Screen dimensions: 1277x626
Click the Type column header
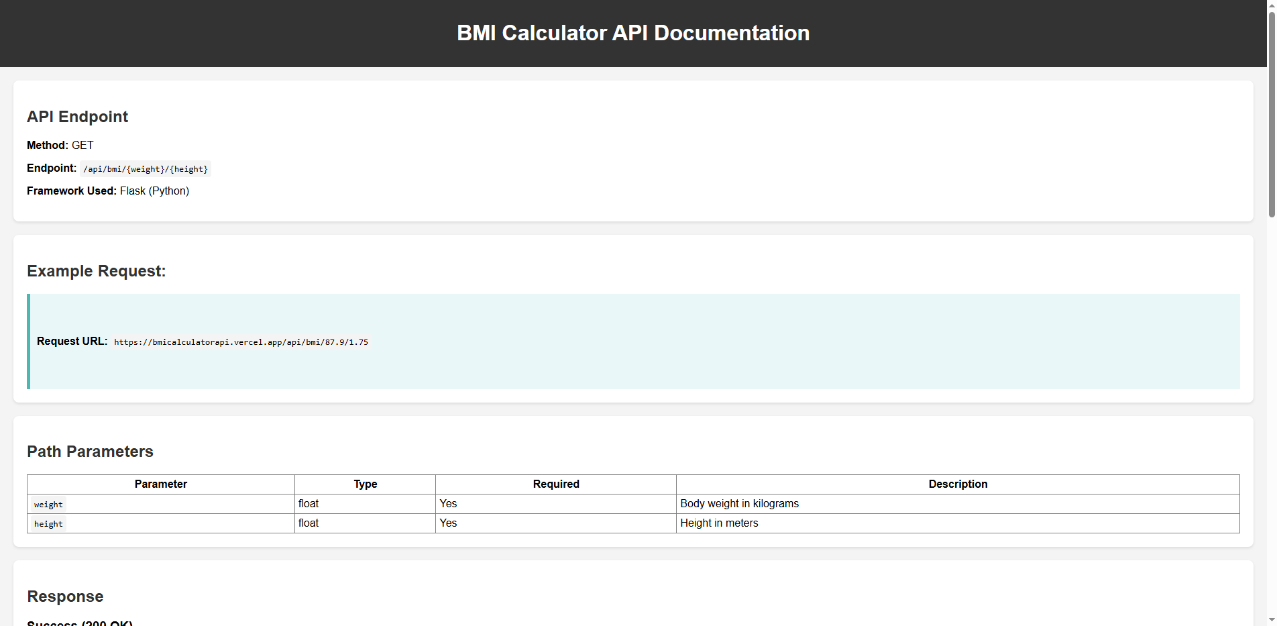(x=364, y=484)
